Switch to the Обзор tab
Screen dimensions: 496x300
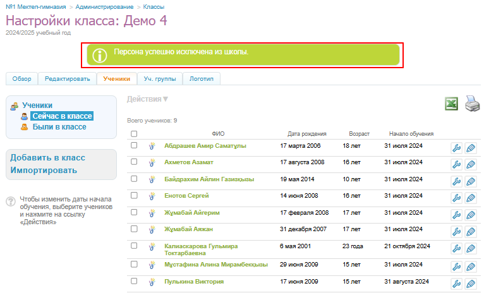click(21, 79)
